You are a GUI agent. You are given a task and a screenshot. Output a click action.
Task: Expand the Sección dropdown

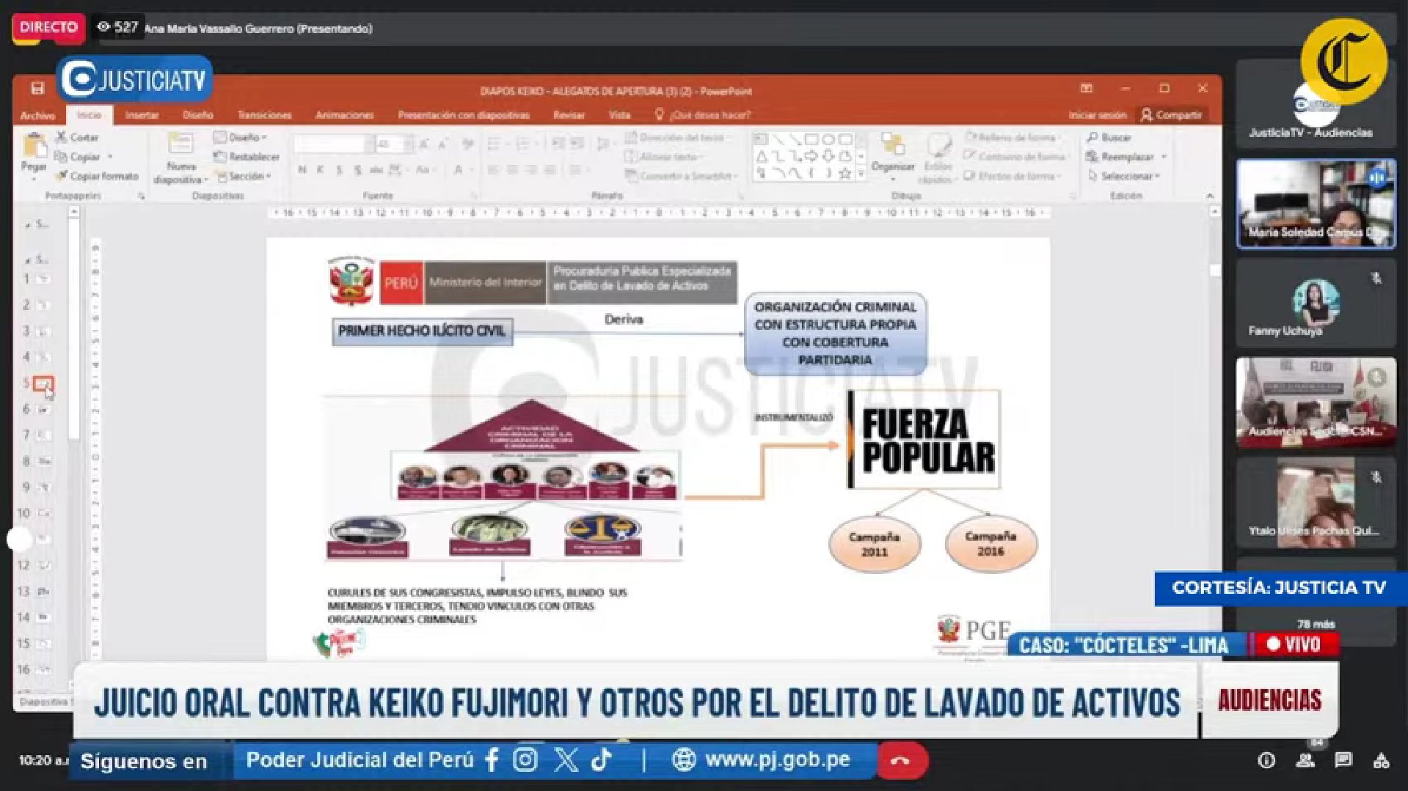tap(244, 176)
